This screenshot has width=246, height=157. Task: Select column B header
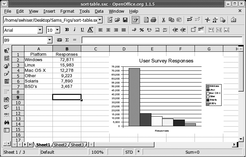point(67,49)
